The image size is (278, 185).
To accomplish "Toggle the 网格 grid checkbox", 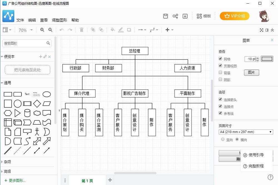I will click(220, 59).
